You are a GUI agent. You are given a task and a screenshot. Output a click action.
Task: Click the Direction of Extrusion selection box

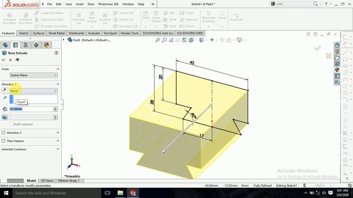click(34, 99)
